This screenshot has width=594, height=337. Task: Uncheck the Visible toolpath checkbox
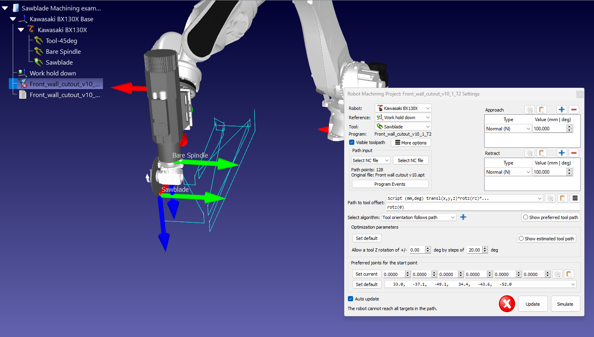point(352,142)
